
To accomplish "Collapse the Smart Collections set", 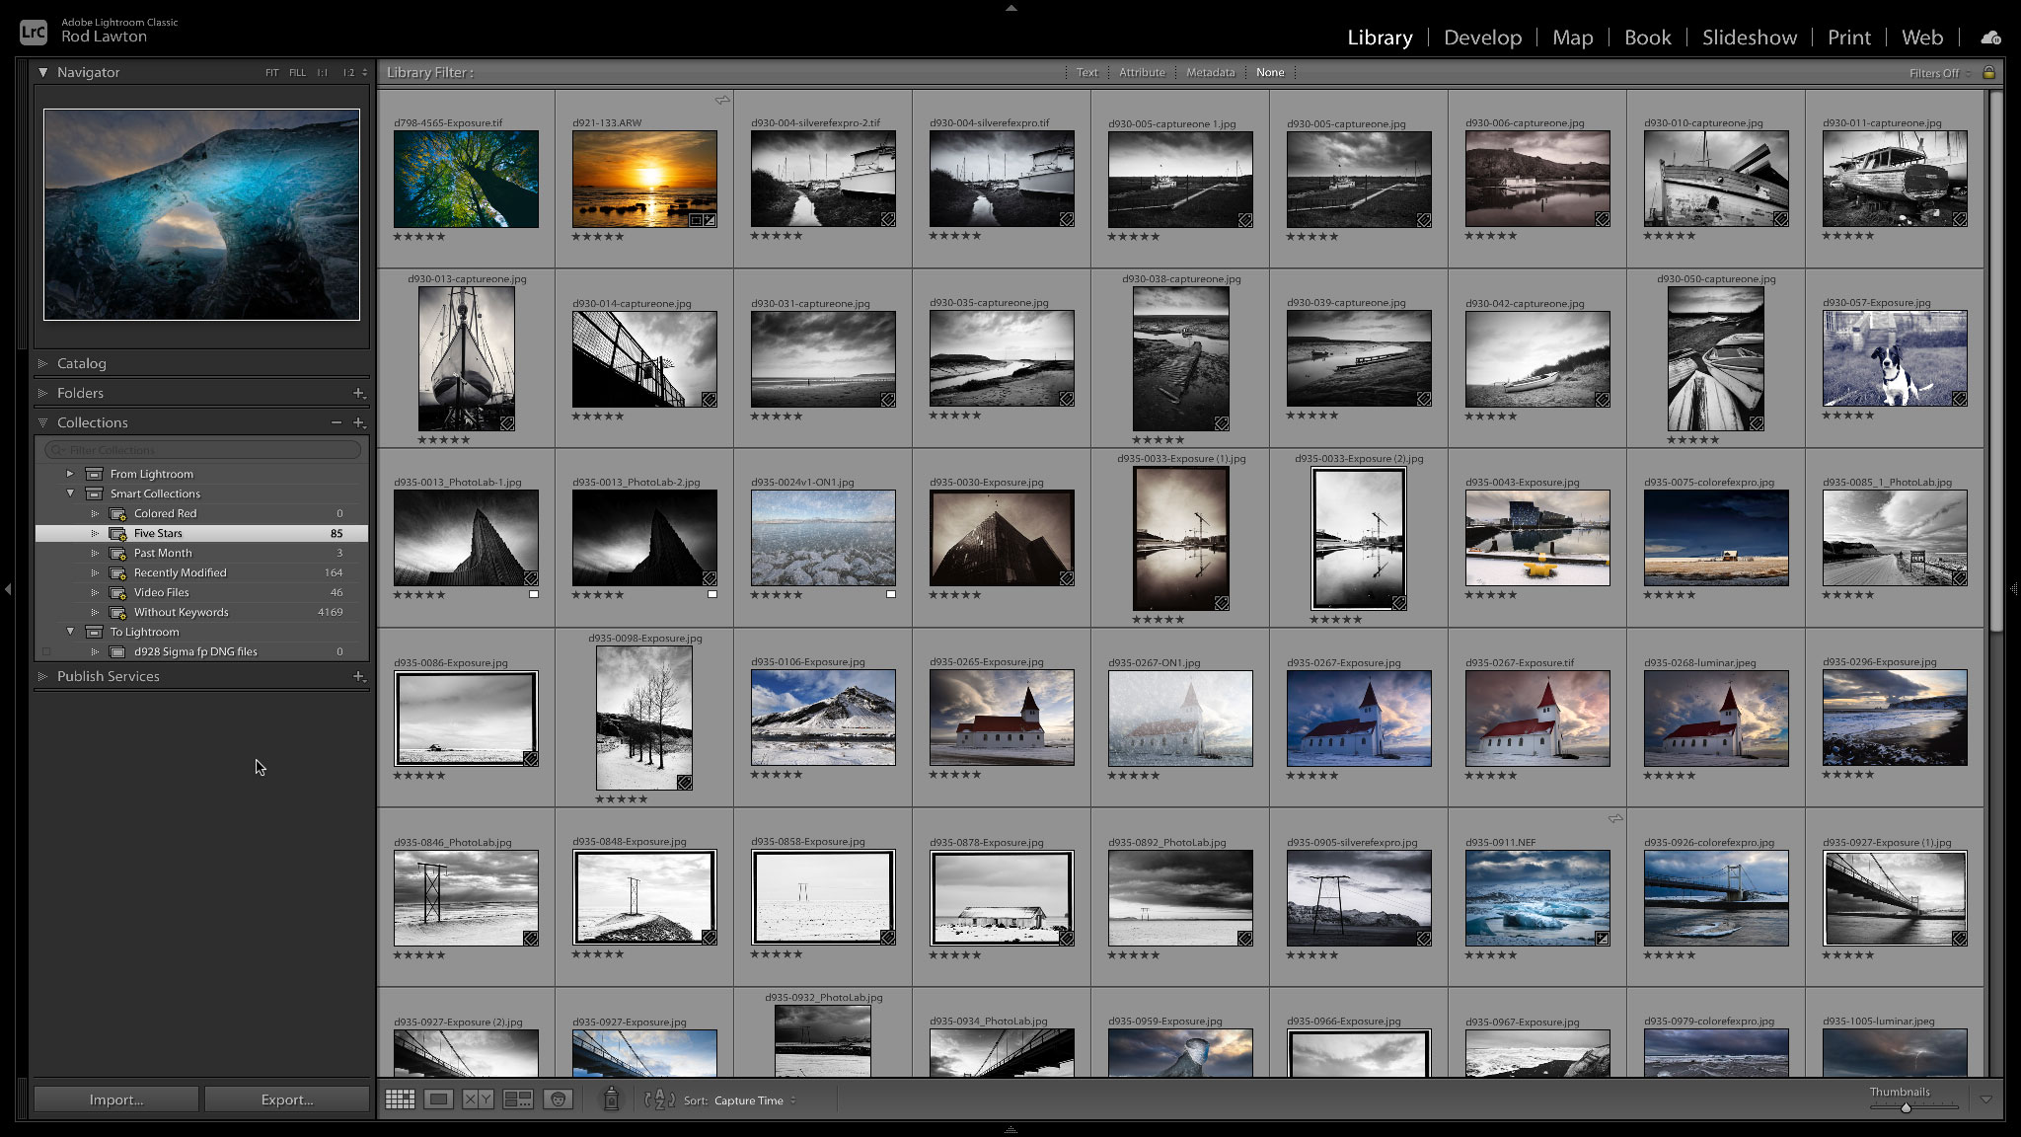I will click(70, 493).
